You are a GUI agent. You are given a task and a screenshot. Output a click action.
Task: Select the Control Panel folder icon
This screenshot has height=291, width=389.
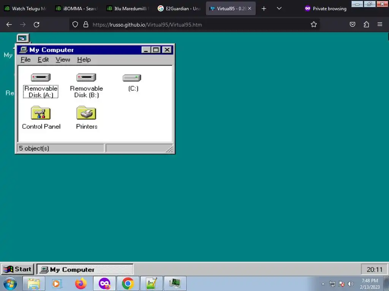coord(41,113)
